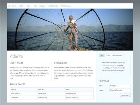Switch to the Sed tab
The height and width of the screenshot is (105, 140).
click(102, 55)
